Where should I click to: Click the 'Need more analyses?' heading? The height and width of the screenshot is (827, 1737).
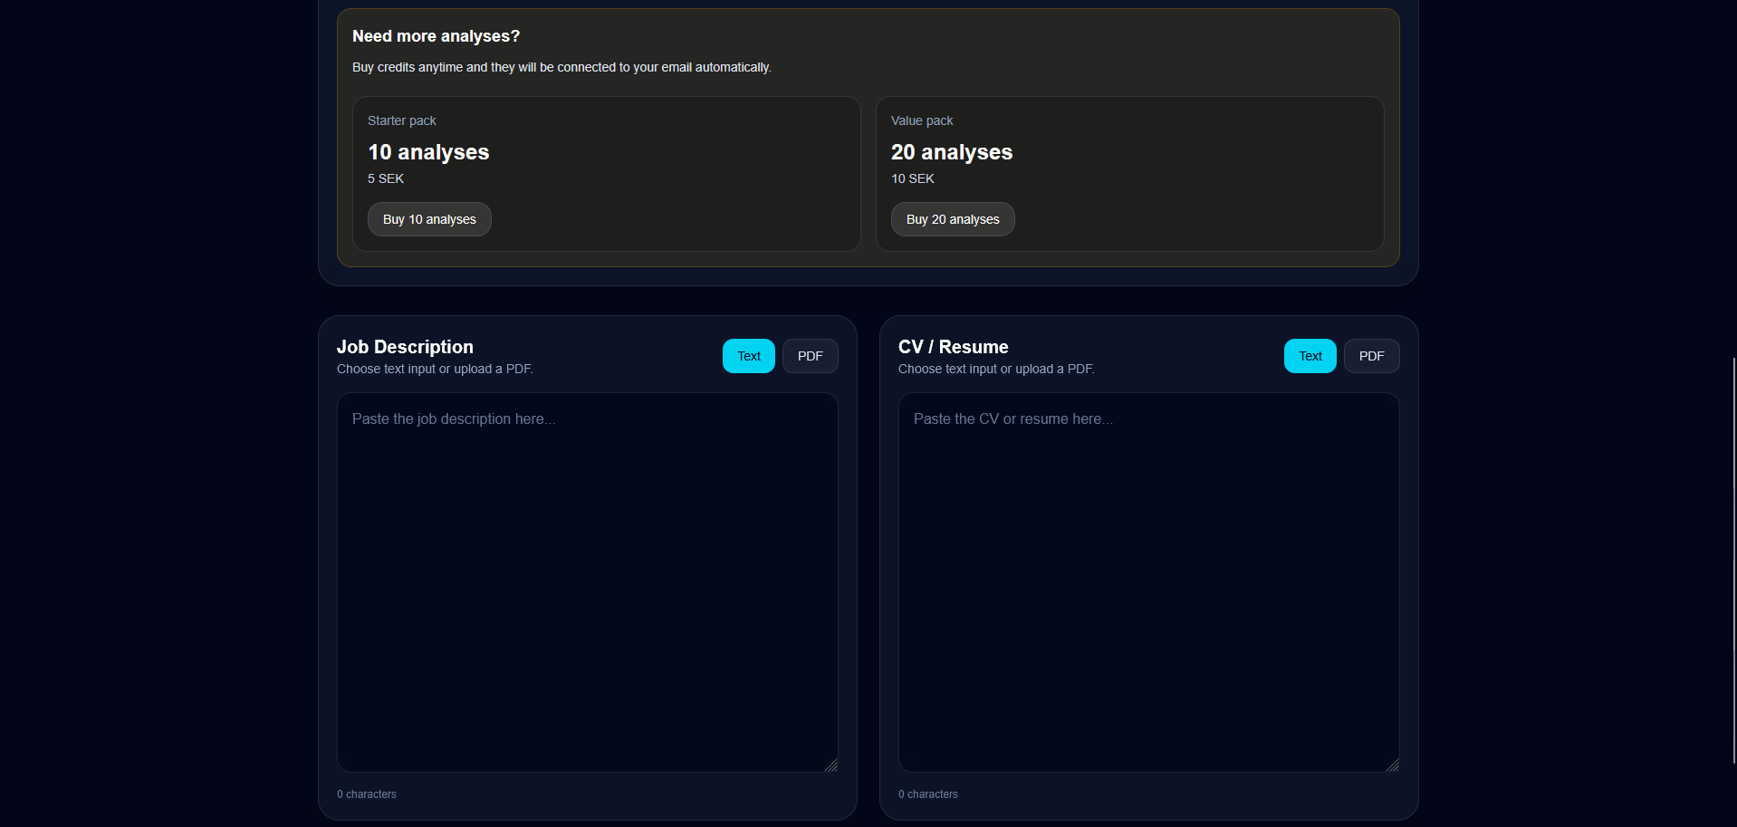pos(436,36)
